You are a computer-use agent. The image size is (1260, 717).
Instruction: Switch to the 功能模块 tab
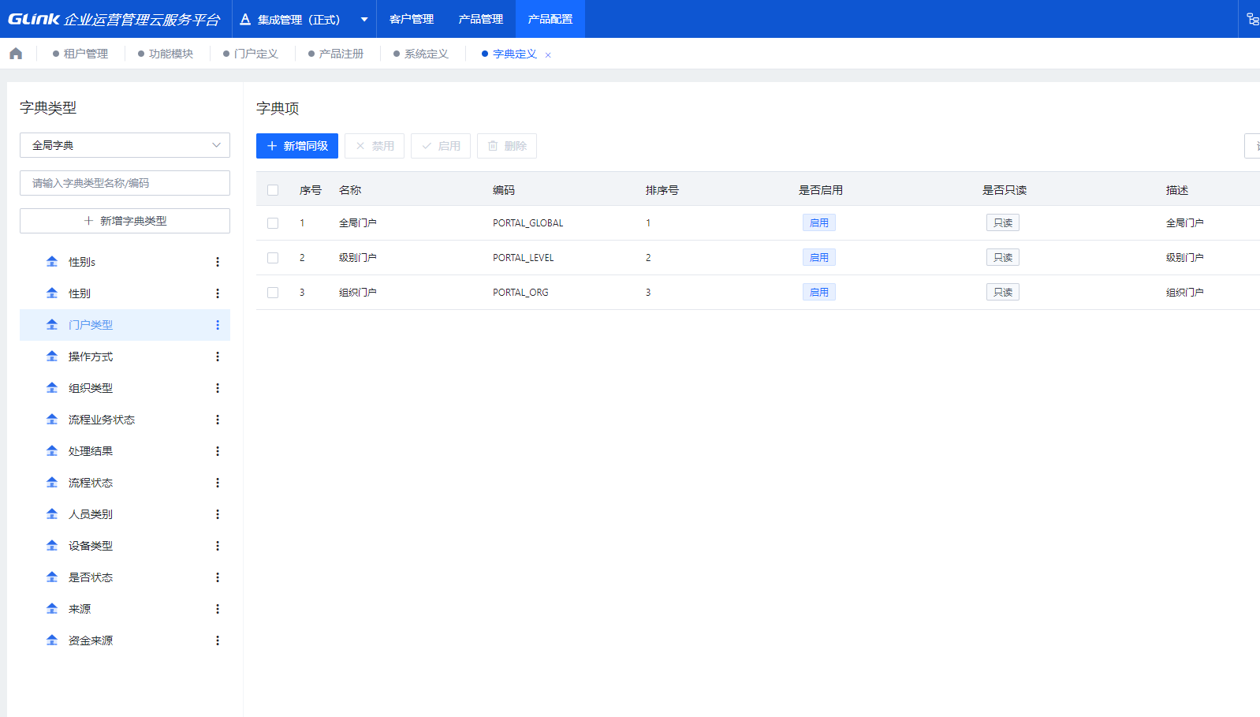tap(166, 54)
